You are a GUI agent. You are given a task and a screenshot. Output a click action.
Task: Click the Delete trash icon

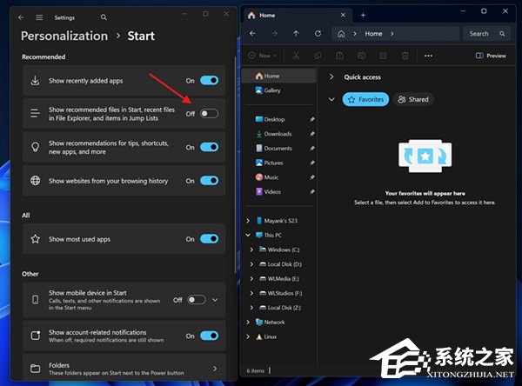[405, 56]
